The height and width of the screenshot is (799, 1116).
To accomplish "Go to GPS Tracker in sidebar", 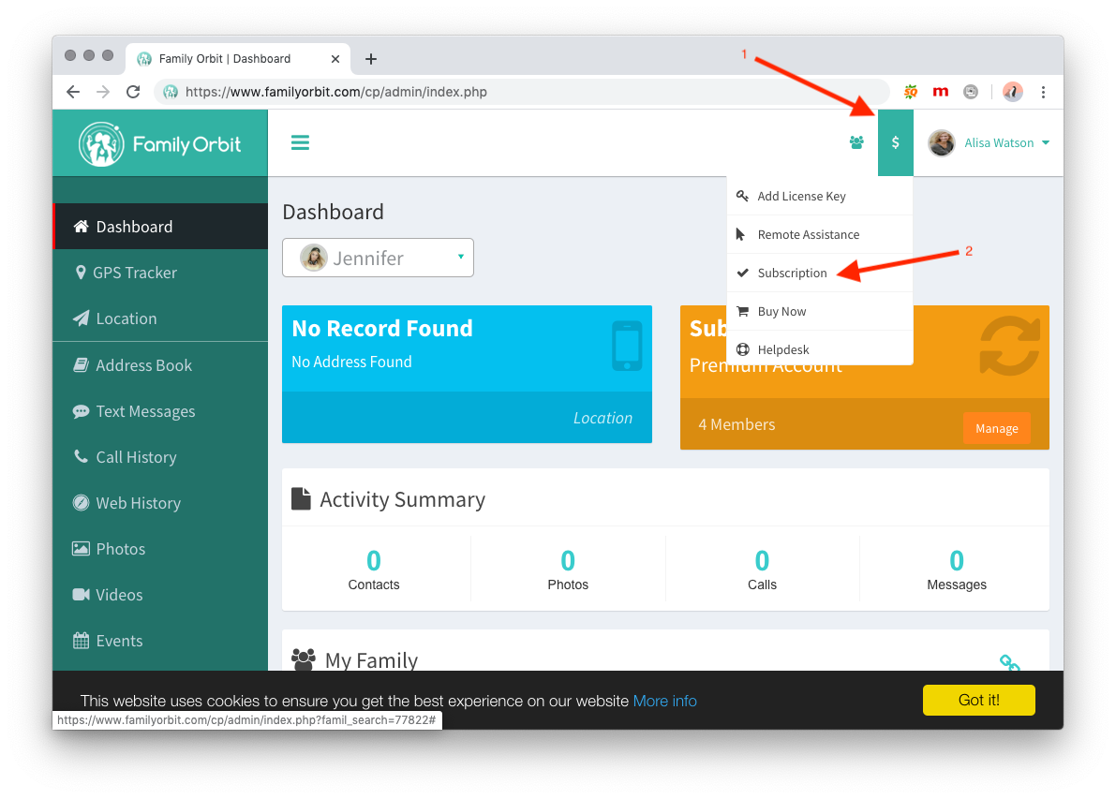I will coord(134,273).
